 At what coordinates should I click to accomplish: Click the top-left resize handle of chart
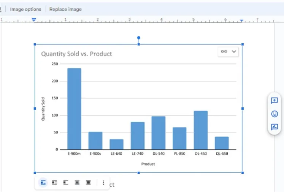click(x=35, y=45)
